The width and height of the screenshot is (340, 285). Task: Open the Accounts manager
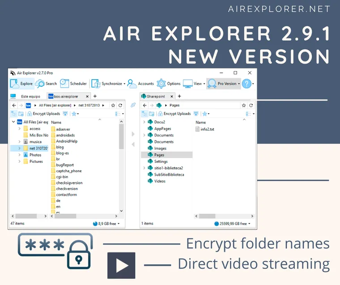coord(140,84)
